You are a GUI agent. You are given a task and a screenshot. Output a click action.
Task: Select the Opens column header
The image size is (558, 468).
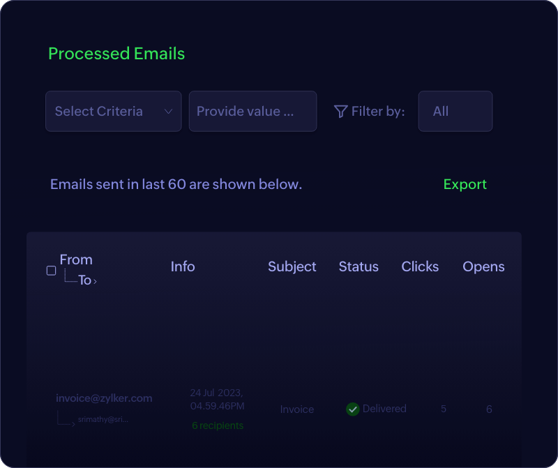pos(483,266)
